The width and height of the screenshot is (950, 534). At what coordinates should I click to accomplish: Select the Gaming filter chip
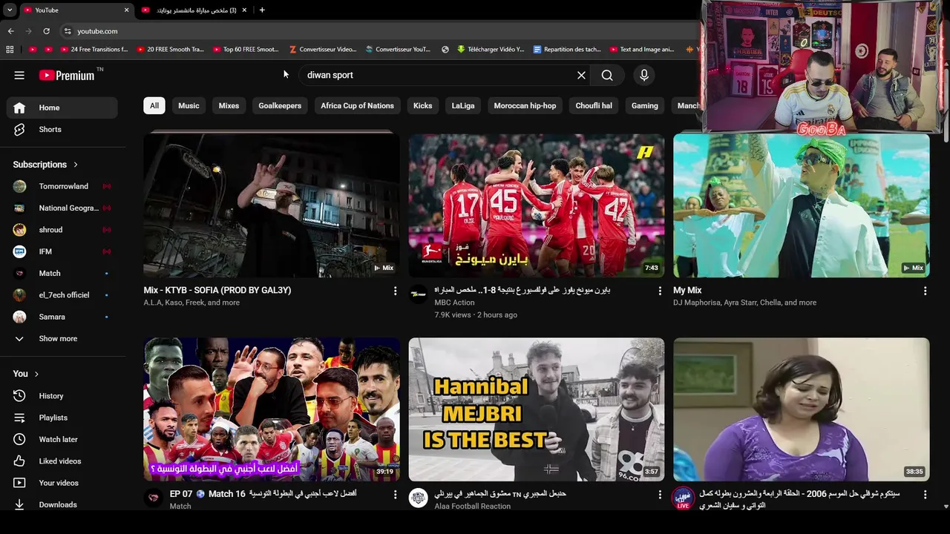tap(645, 105)
